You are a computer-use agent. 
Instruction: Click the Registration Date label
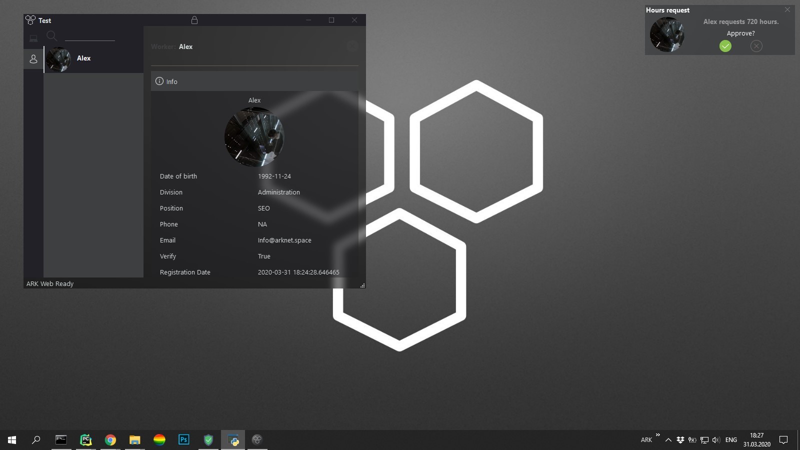(185, 272)
